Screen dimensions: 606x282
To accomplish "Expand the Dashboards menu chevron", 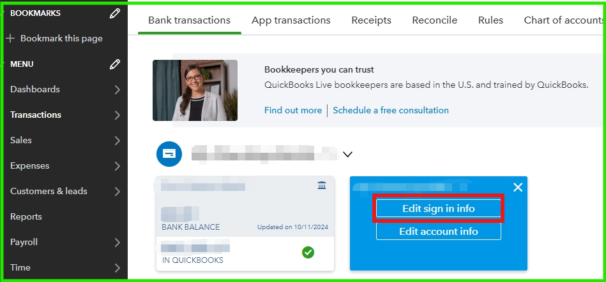I will [117, 90].
